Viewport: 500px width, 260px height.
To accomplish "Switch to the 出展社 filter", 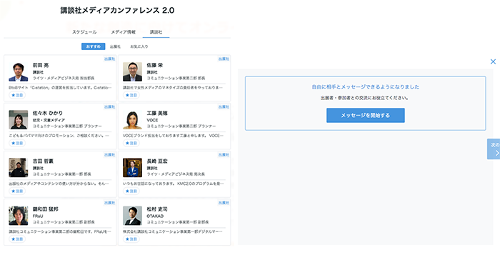I will 115,46.
